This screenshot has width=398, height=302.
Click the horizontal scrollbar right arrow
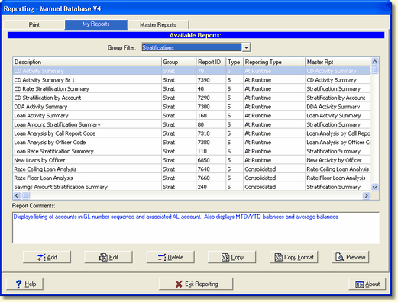click(367, 195)
